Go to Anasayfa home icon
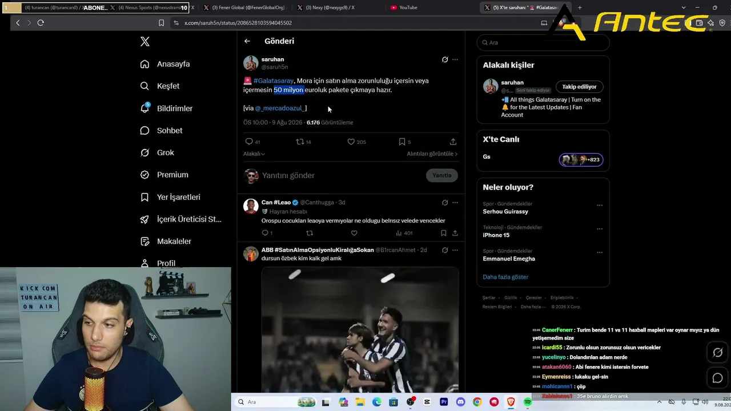This screenshot has width=731, height=411. click(145, 64)
